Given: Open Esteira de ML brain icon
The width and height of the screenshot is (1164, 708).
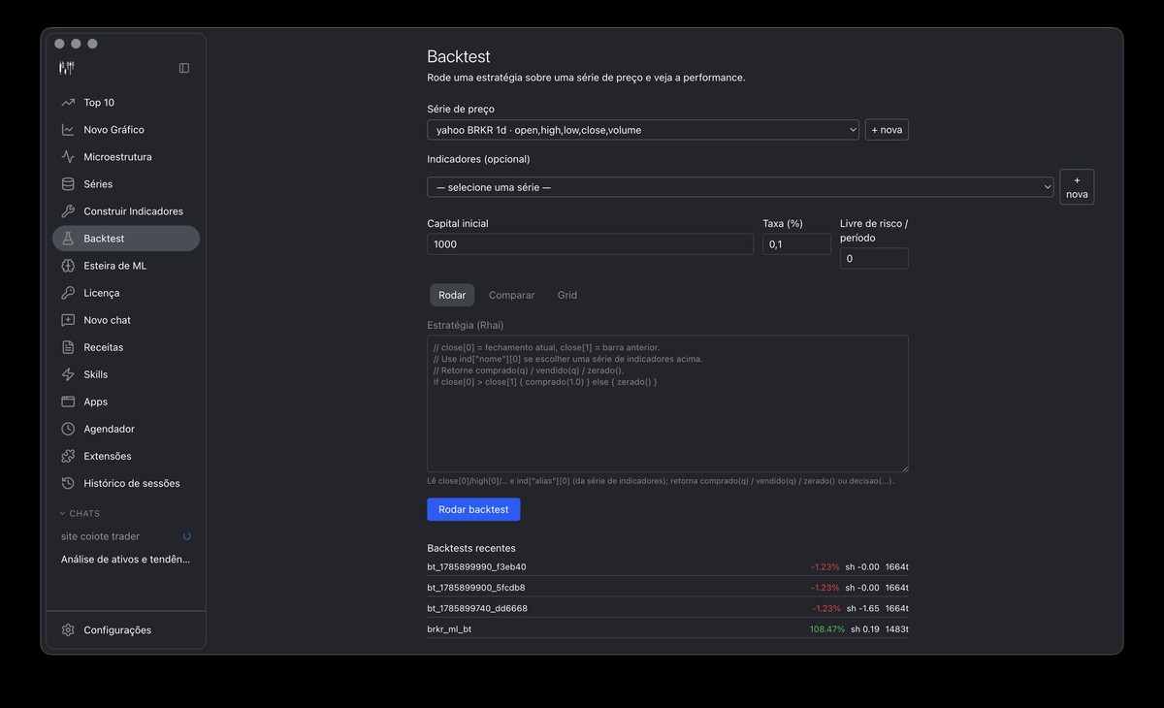Looking at the screenshot, I should tap(68, 266).
